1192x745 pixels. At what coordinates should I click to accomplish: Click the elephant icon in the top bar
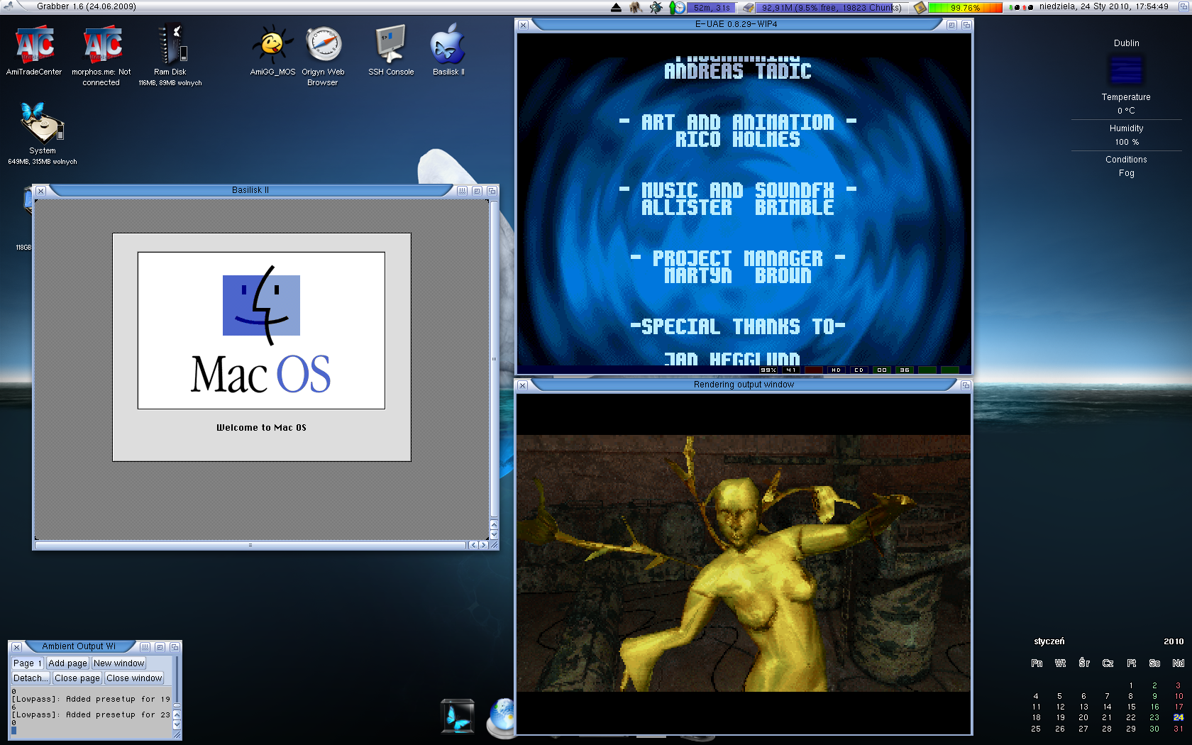pos(636,7)
